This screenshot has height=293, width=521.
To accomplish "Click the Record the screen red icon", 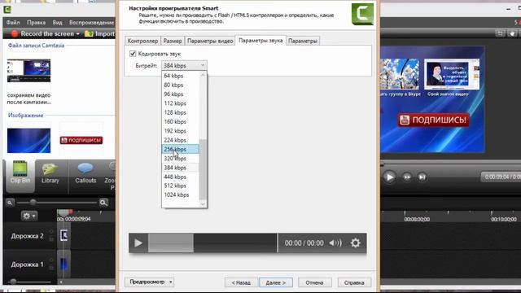I will [15, 33].
